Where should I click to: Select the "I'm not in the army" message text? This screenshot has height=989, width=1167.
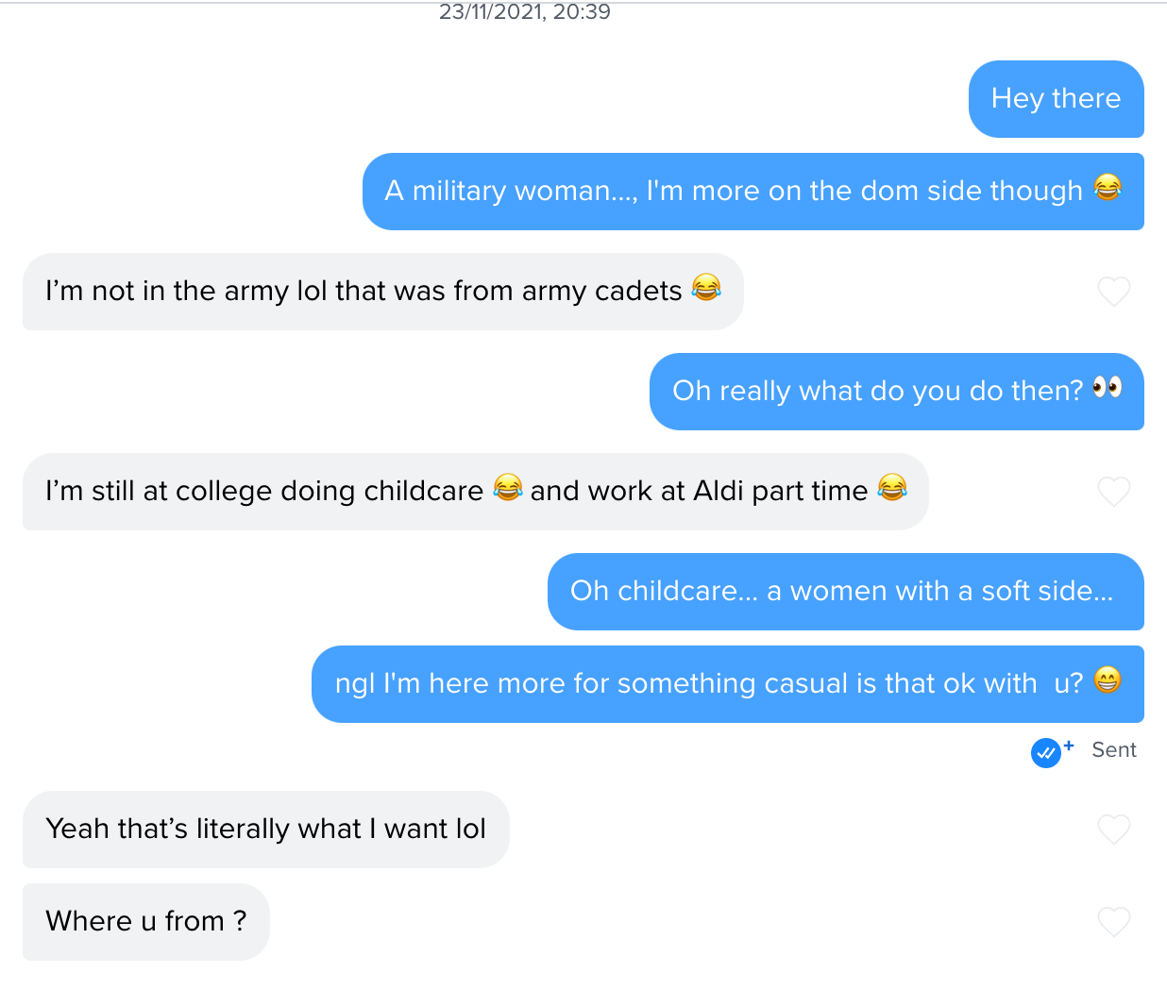pyautogui.click(x=364, y=292)
